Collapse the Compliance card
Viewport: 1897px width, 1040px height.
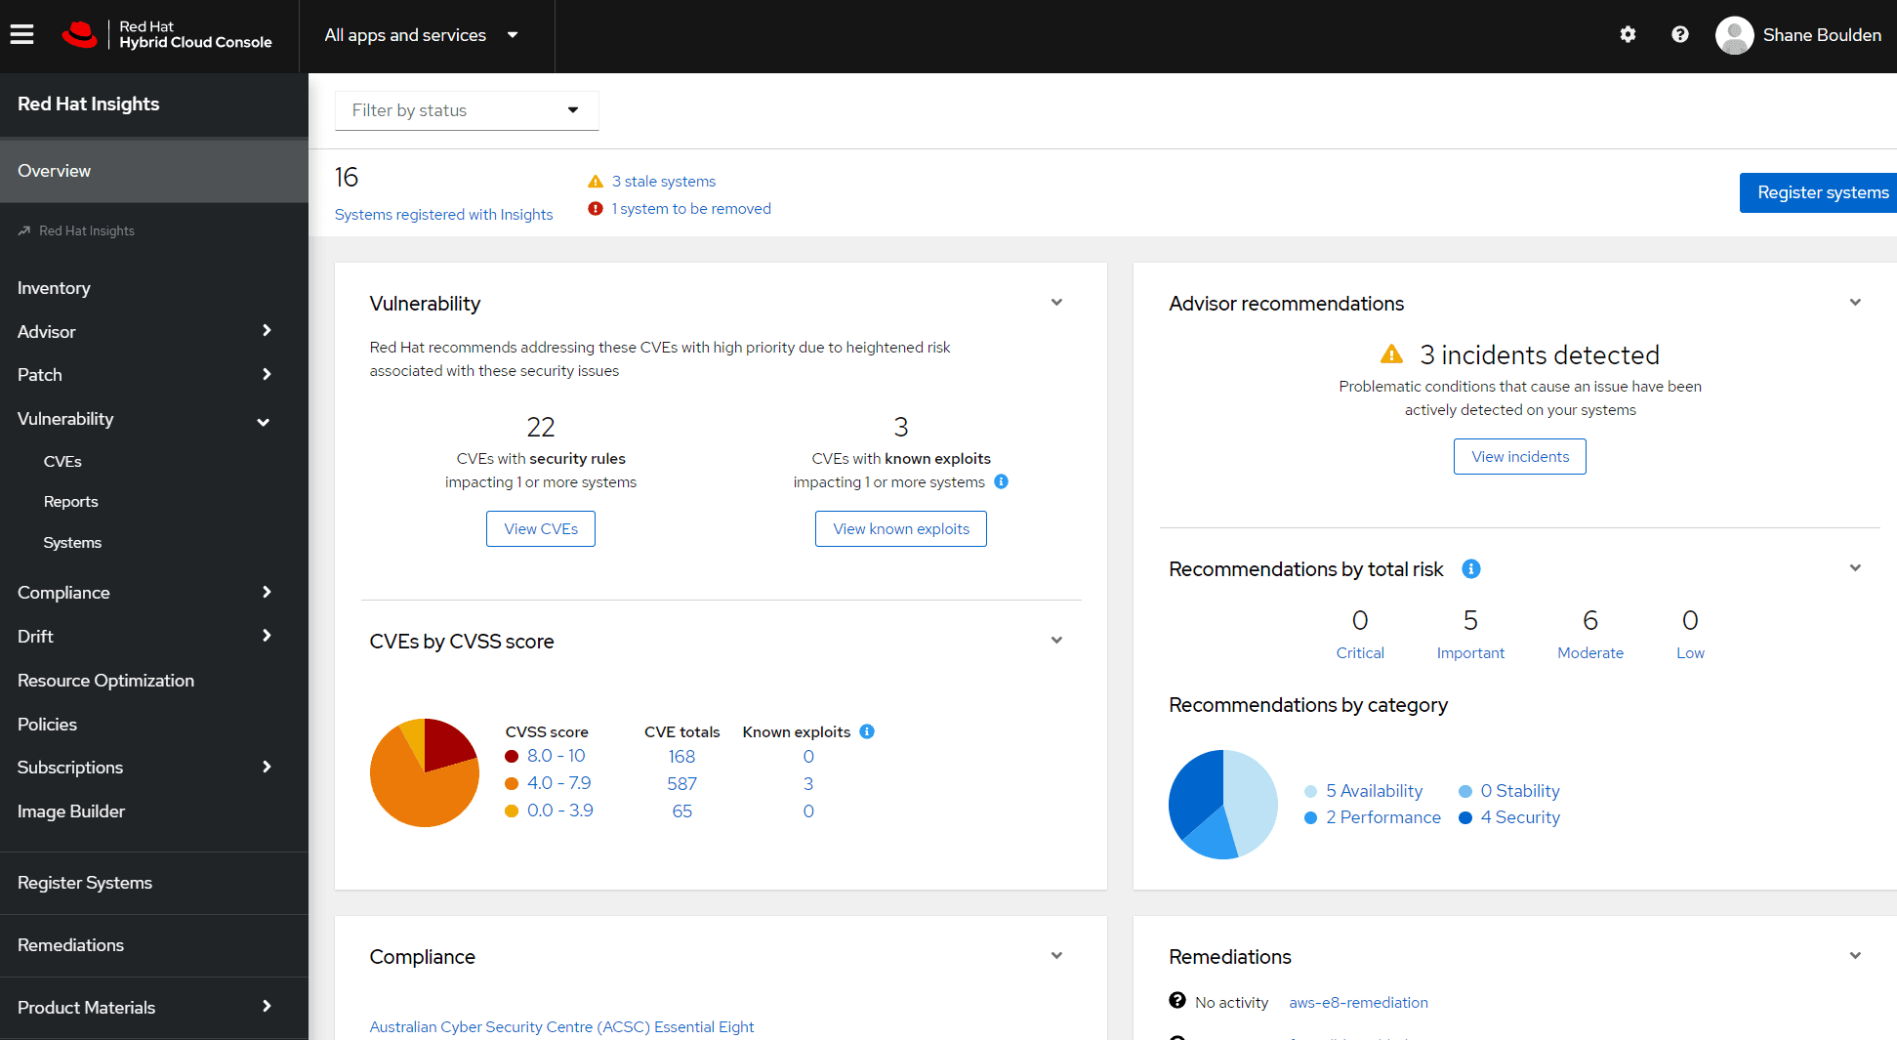[1056, 956]
